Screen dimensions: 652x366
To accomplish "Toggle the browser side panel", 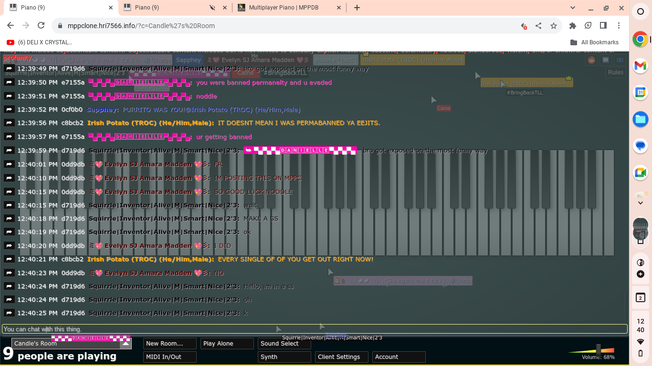I will [603, 26].
